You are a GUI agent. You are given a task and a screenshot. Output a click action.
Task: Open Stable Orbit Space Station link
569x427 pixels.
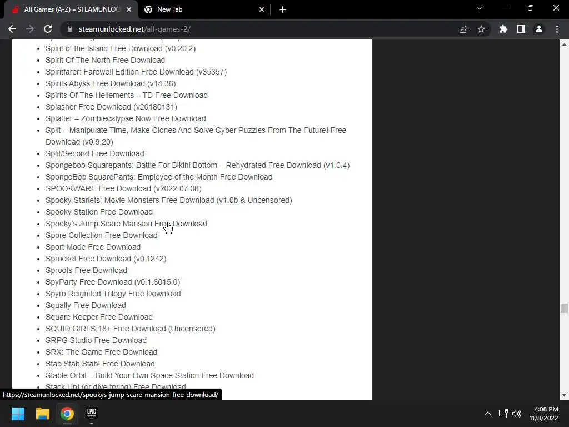[x=149, y=375]
